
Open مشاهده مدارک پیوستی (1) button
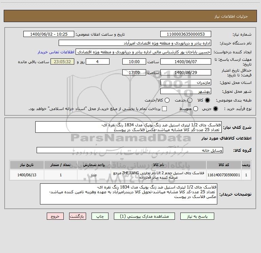coord(144,216)
